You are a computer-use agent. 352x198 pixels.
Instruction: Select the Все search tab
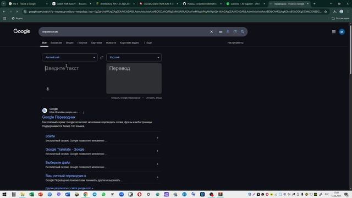[45, 43]
